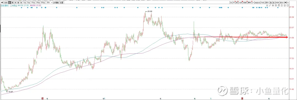Enable the 九转 indicator button

[x=241, y=3]
